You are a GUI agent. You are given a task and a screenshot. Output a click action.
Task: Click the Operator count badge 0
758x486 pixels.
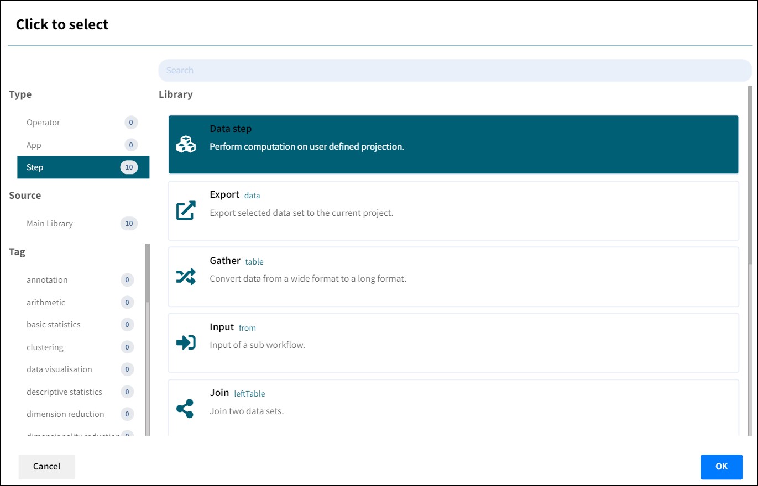(131, 123)
